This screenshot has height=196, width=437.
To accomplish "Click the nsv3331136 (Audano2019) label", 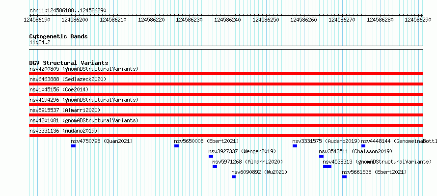I will (63, 131).
